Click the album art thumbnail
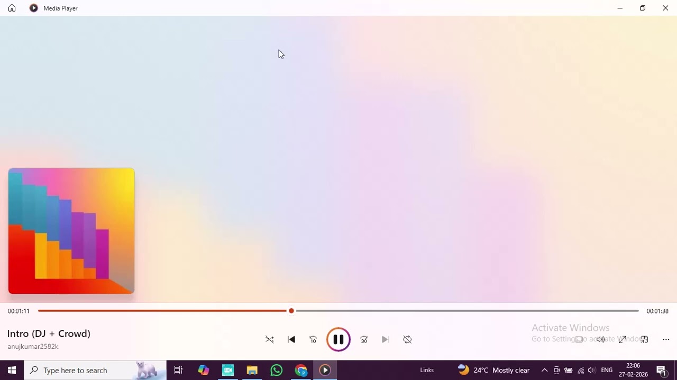 [71, 231]
